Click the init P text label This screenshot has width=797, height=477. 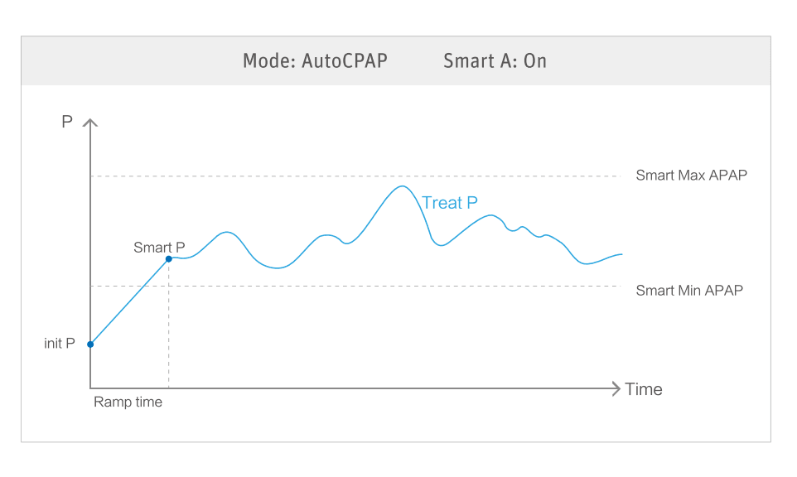coord(60,344)
